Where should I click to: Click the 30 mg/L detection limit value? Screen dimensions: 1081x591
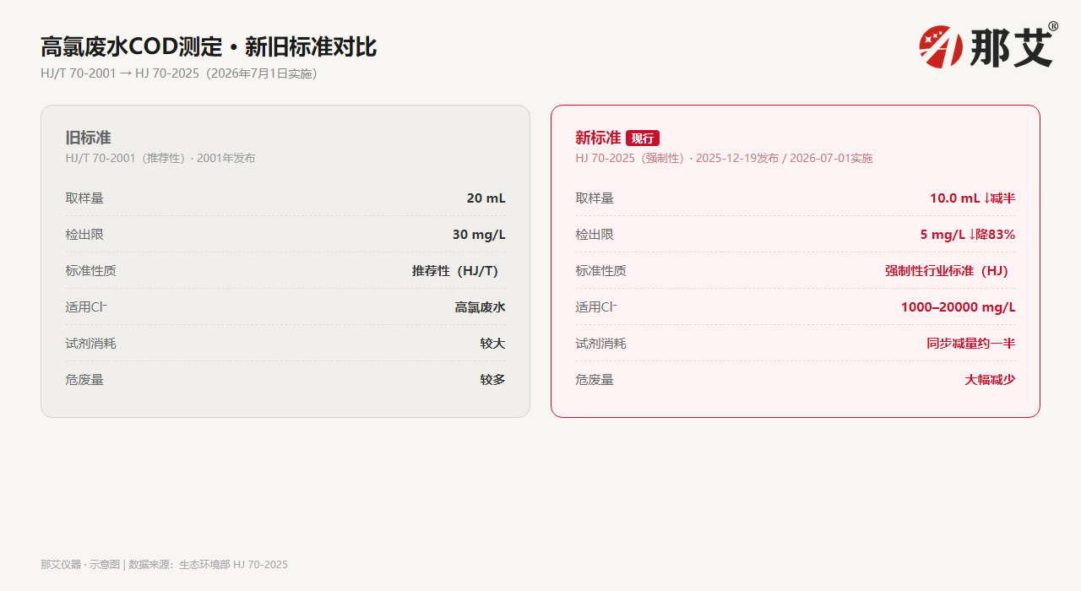479,235
